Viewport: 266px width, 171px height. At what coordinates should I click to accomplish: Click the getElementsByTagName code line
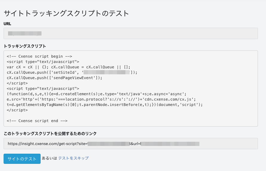[105, 105]
